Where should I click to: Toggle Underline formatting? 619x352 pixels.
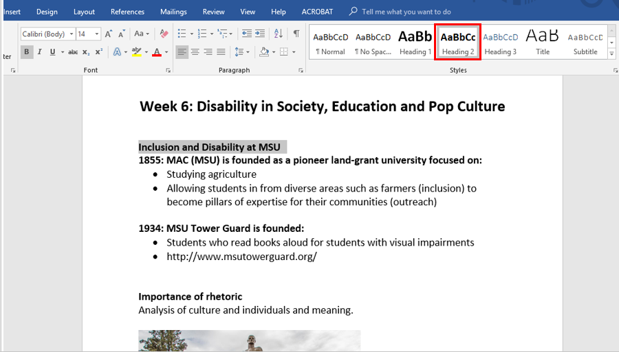click(x=52, y=51)
